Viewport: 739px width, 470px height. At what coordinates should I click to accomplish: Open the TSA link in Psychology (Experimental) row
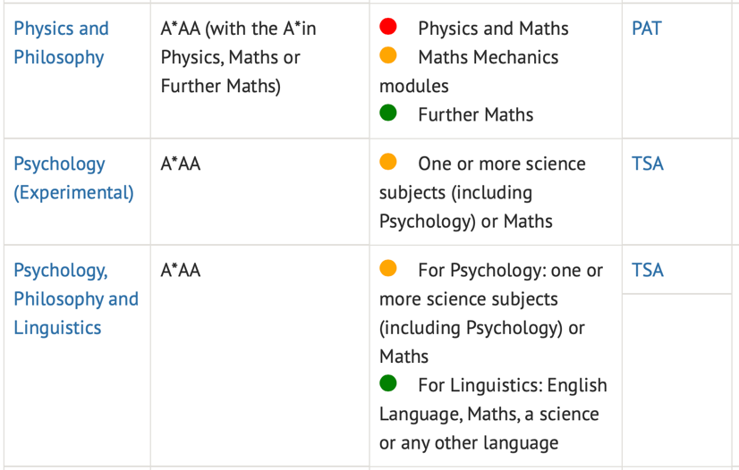click(648, 164)
